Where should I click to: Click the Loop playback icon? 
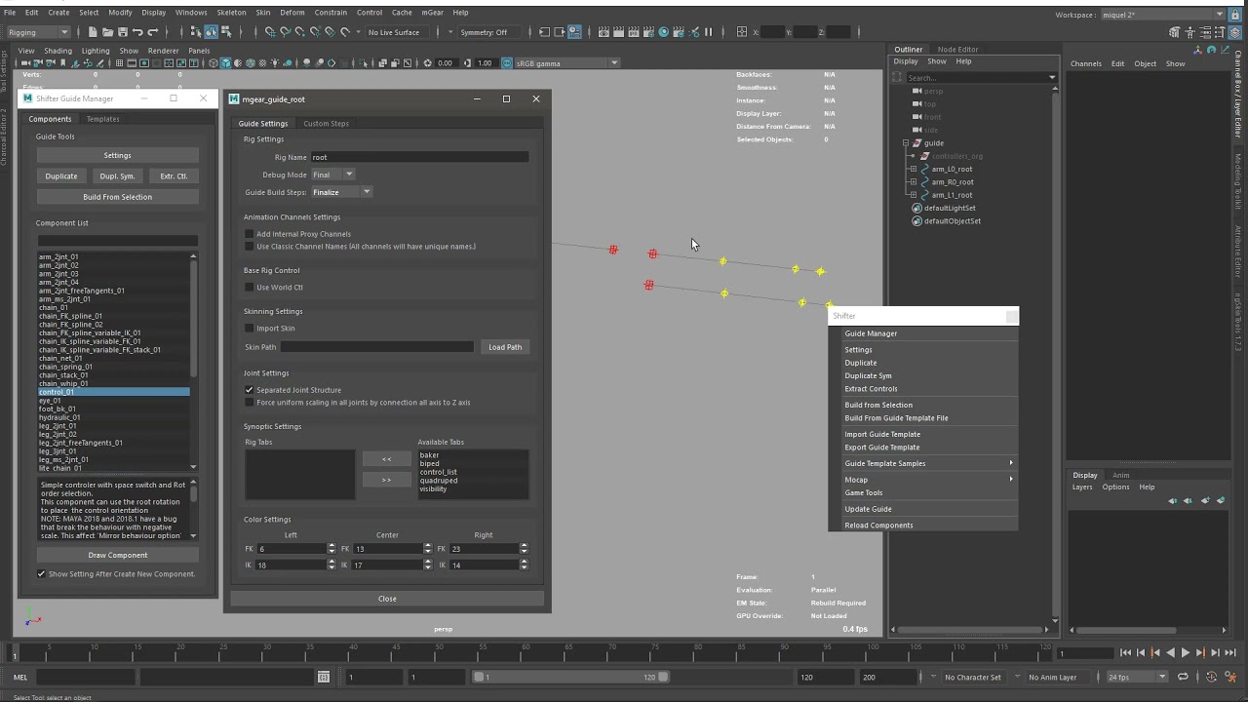point(1183,677)
